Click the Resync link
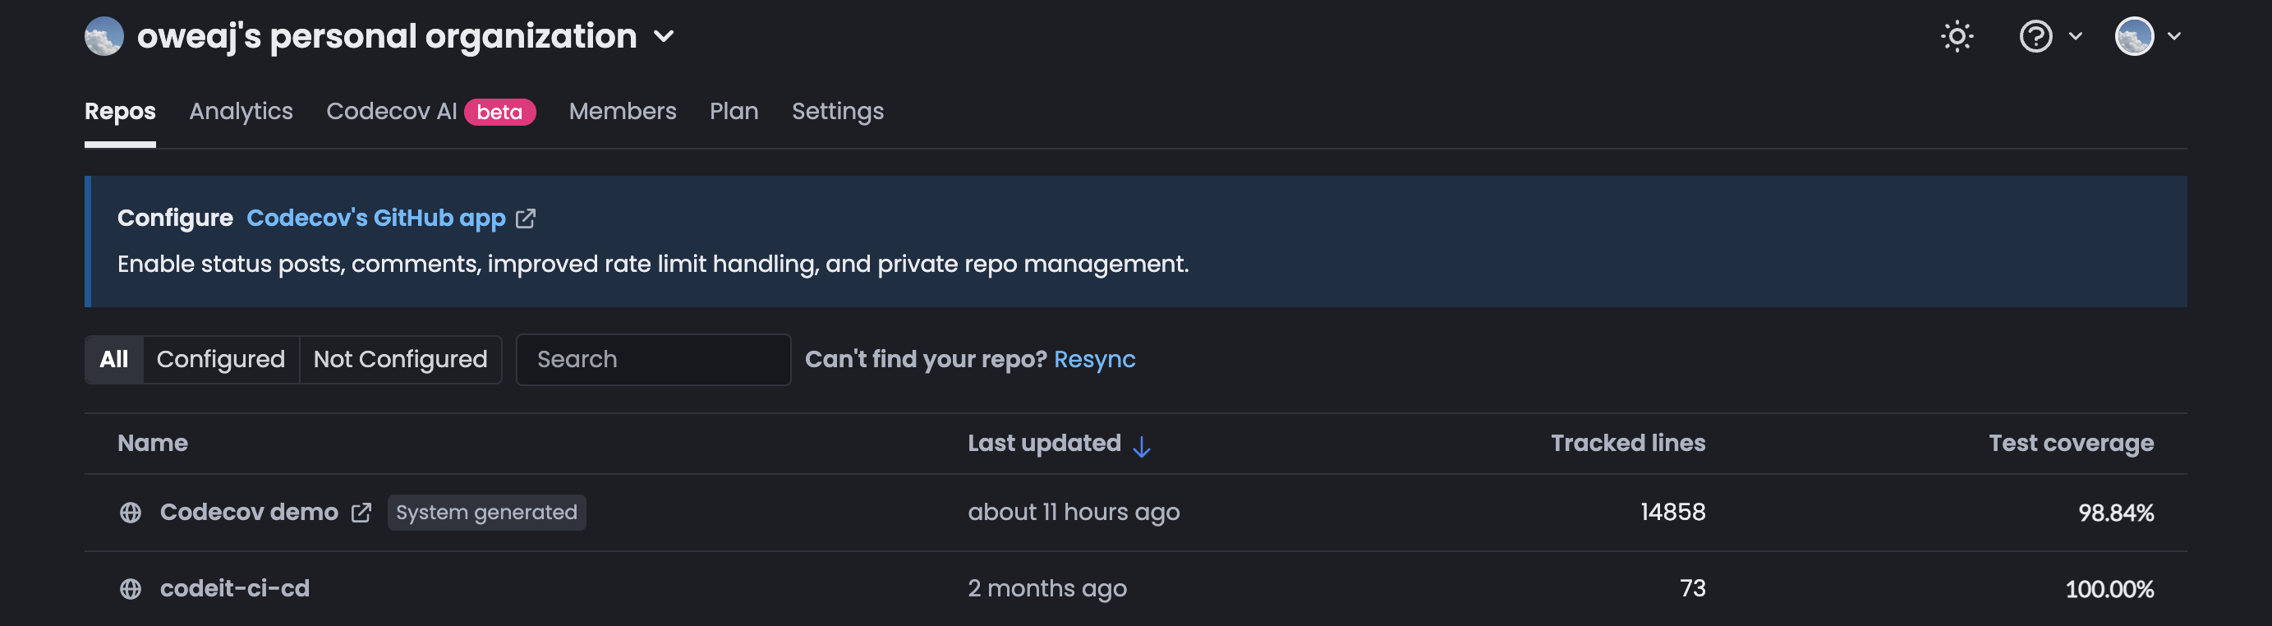The height and width of the screenshot is (626, 2272). point(1093,359)
